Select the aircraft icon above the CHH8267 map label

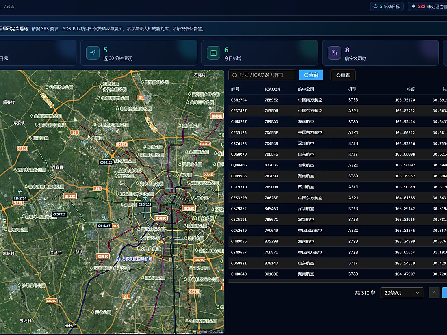pos(104,218)
